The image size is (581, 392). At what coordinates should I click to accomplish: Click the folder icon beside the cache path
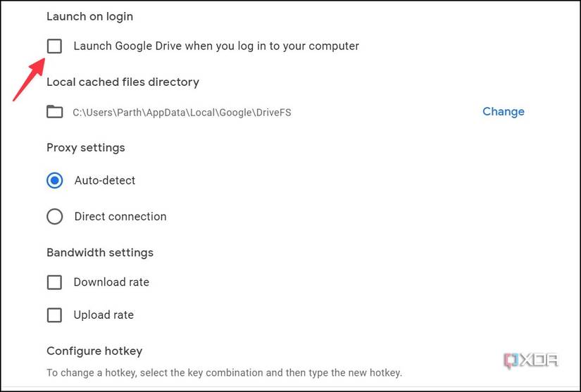point(54,112)
